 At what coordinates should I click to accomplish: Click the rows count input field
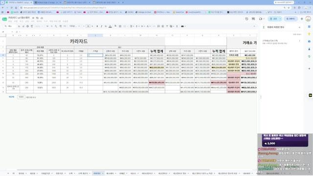coord(21,97)
